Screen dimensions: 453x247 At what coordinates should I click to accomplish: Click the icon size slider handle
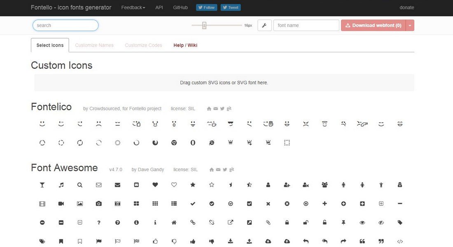[204, 26]
